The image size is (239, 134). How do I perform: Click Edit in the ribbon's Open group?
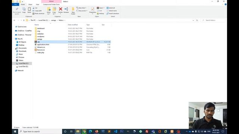(99, 11)
